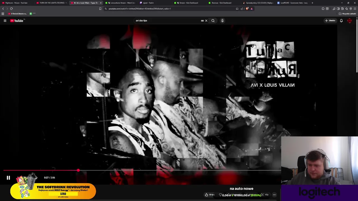358x201 pixels.
Task: Switch to Lerooitsme Stream tab
Action: pyautogui.click(x=120, y=3)
